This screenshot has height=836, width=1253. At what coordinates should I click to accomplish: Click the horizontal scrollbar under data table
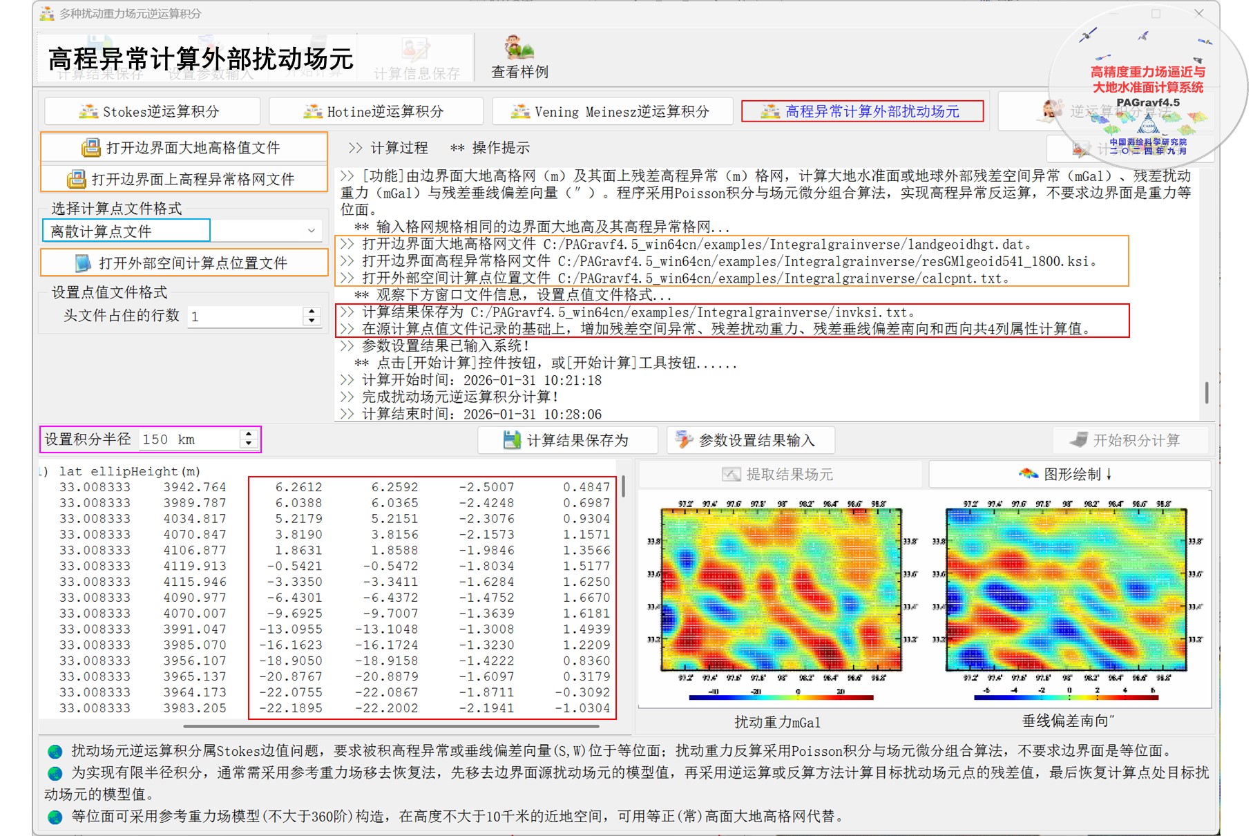click(x=391, y=726)
